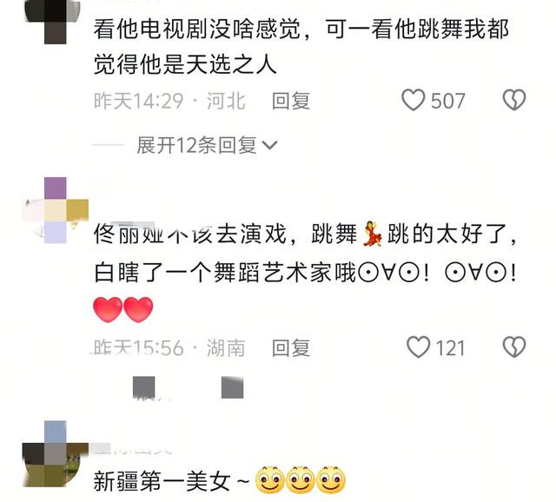The width and height of the screenshot is (556, 502).
Task: Tap the 507 like count
Action: (447, 101)
